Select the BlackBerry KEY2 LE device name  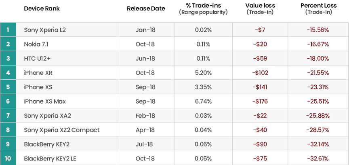50,159
